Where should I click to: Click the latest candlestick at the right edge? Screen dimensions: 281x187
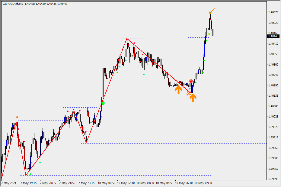213,33
